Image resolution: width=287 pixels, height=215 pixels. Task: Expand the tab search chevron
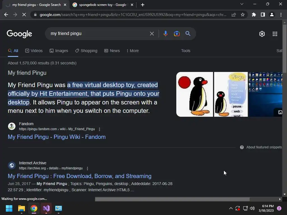[x=242, y=4]
